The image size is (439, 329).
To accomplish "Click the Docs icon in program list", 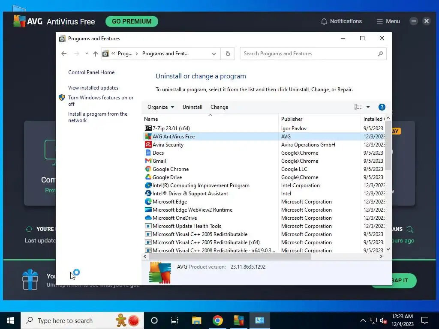I will click(x=148, y=153).
